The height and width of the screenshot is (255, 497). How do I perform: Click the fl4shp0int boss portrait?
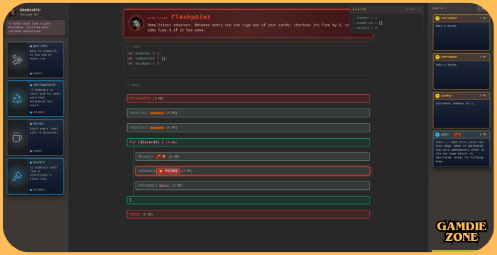point(136,23)
